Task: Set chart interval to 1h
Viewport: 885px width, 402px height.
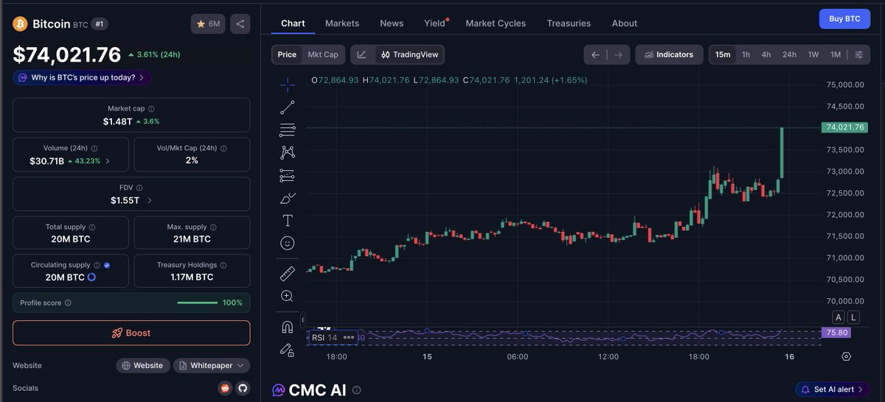Action: tap(746, 54)
